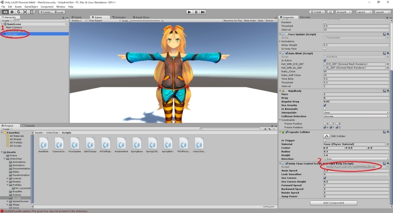
Task: Click the Gizmos button
Action: [270, 21]
